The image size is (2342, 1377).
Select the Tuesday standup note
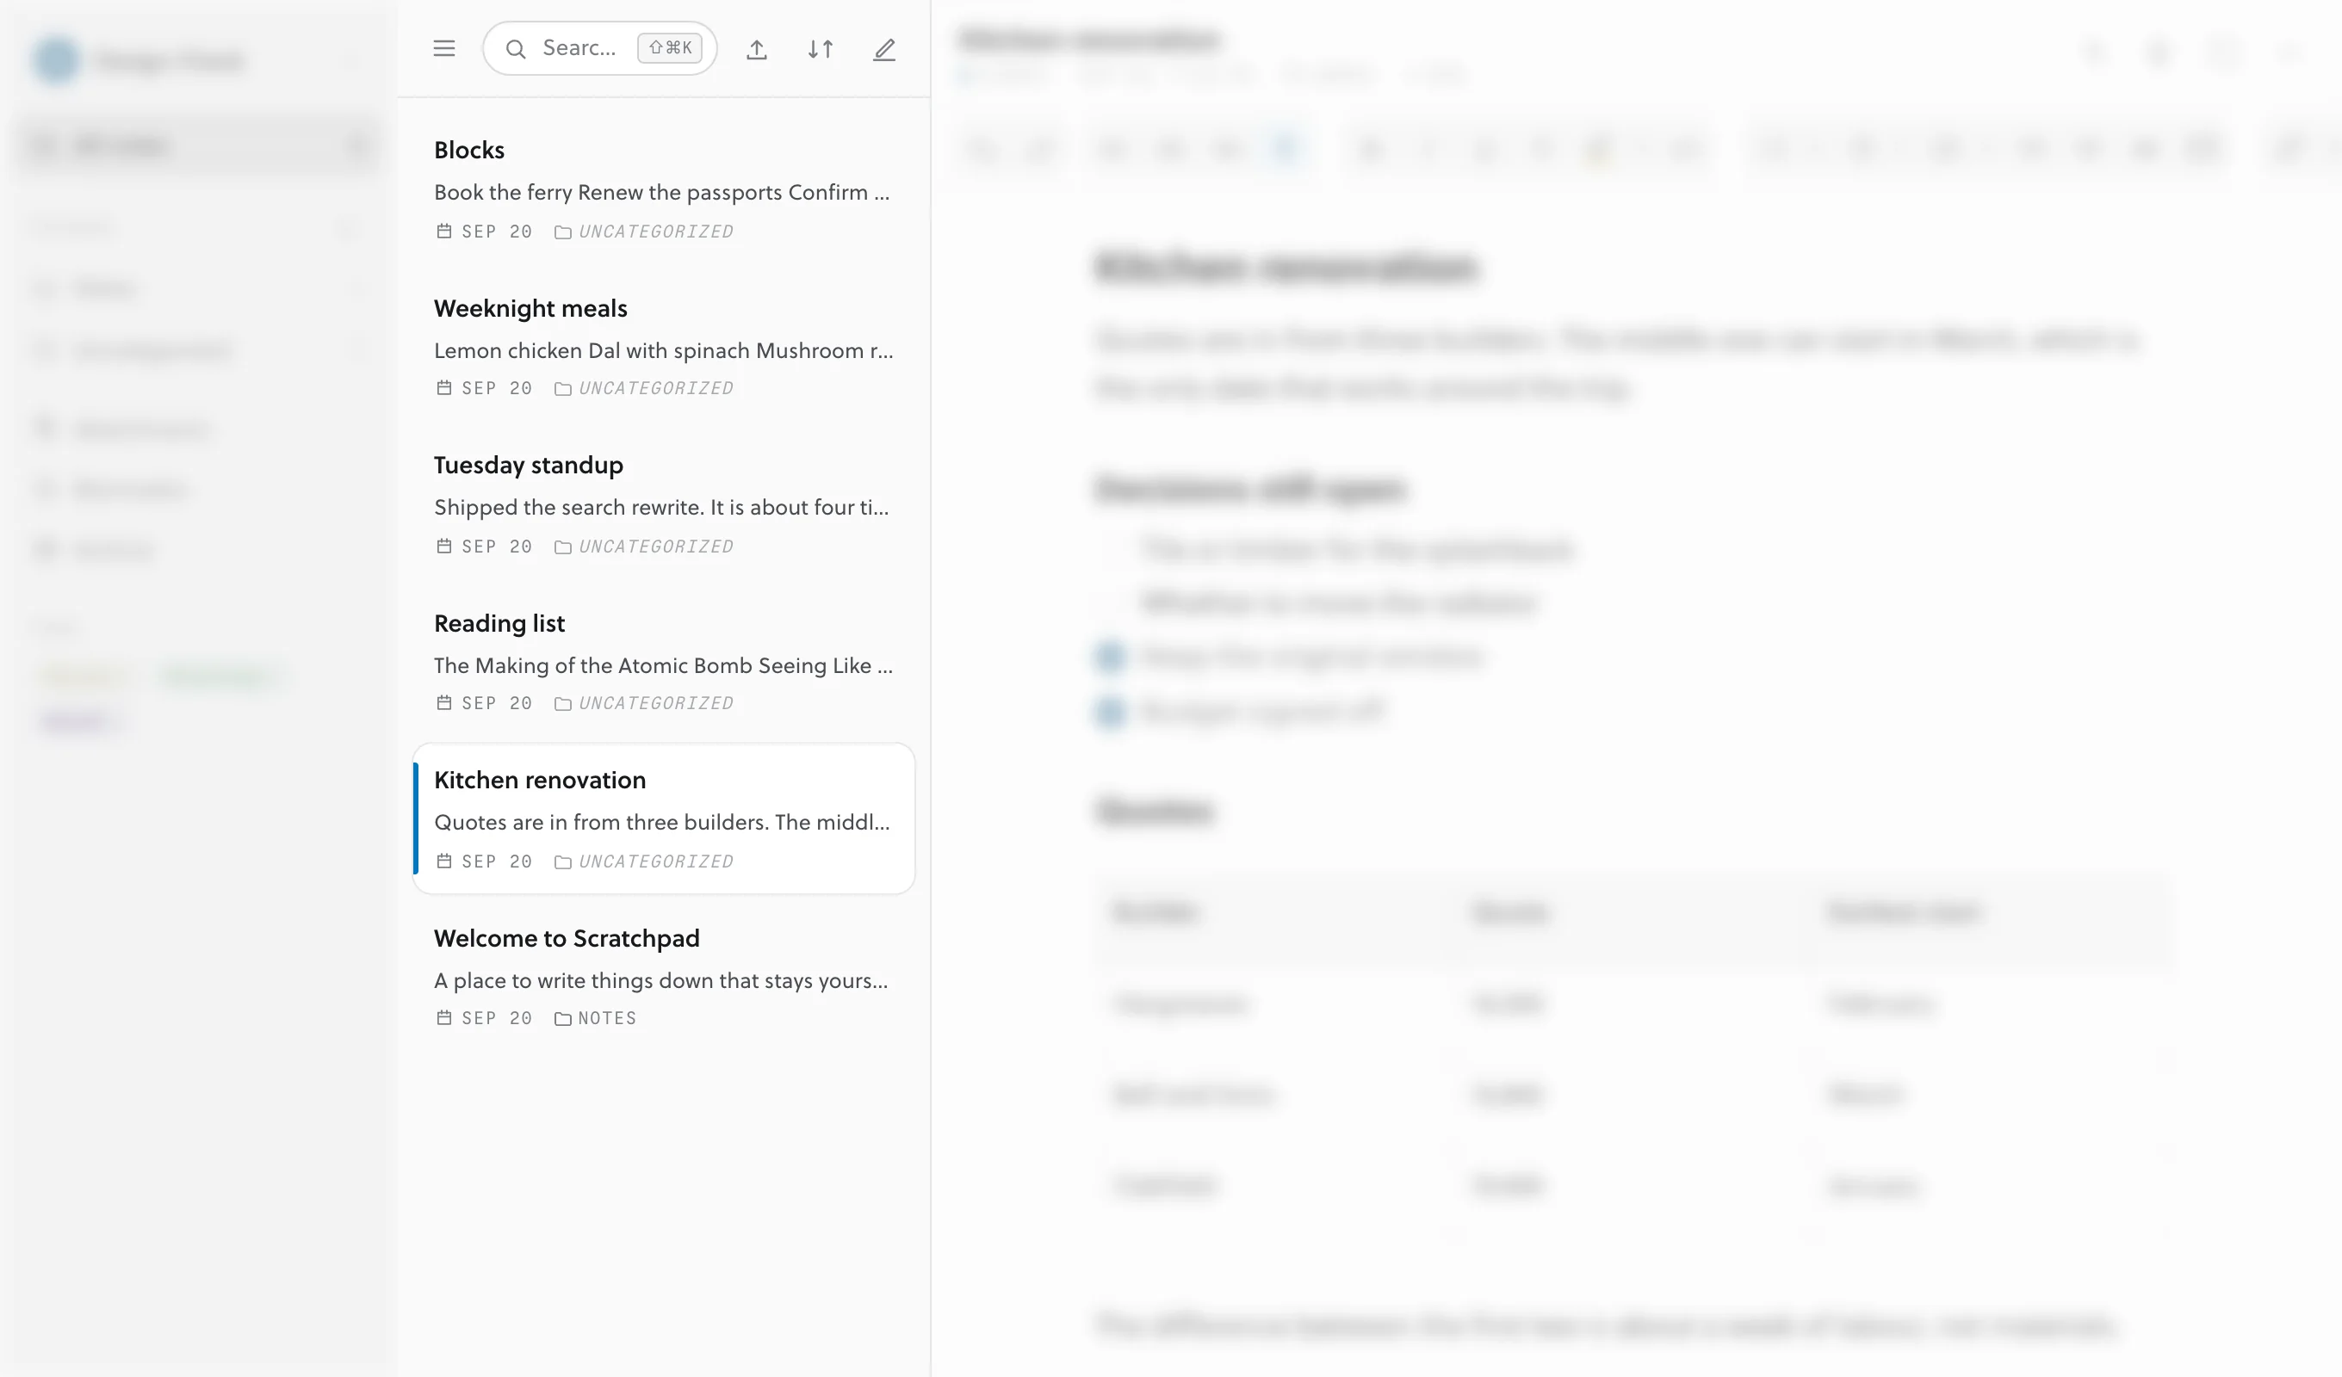click(664, 504)
